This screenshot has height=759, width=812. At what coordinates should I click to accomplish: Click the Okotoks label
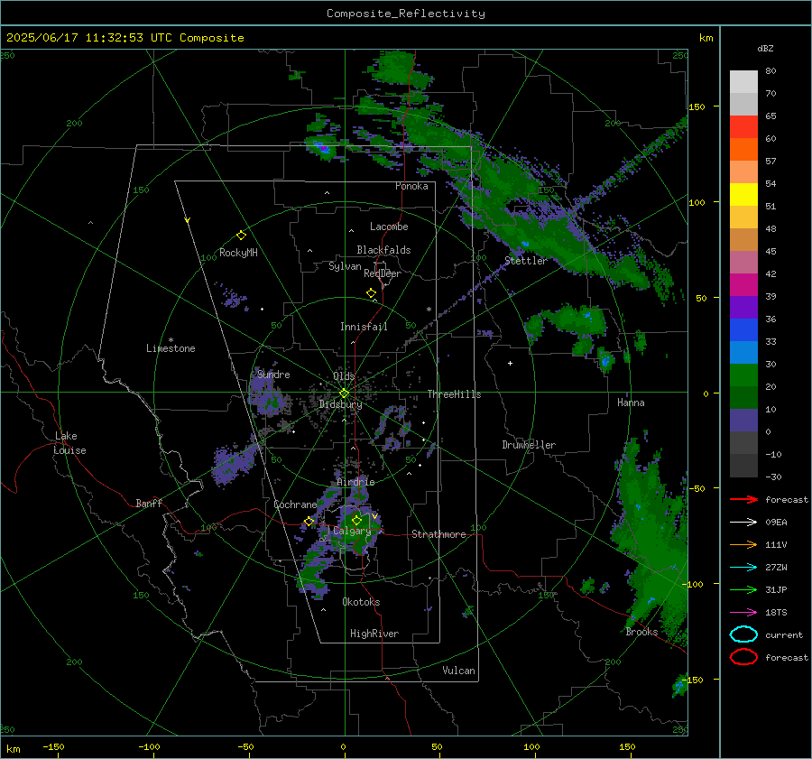361,602
